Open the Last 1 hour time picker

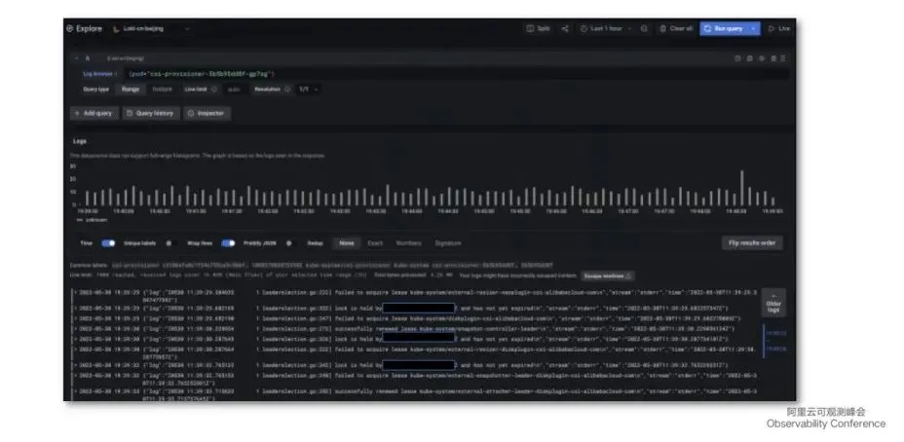[x=605, y=28]
